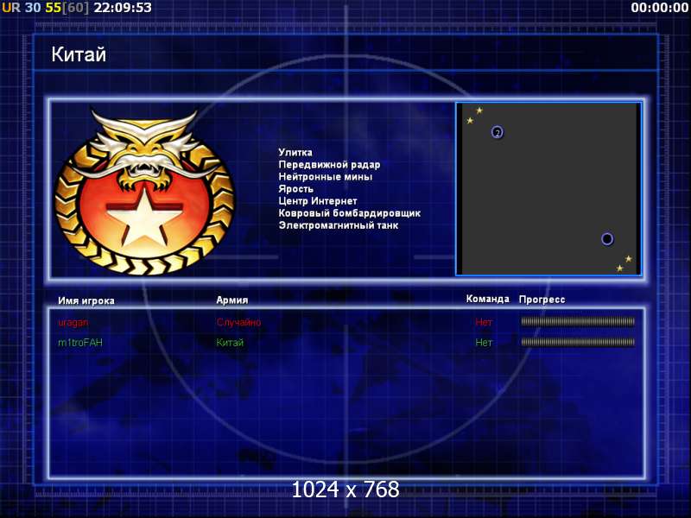Click the map preview thumbnail
The width and height of the screenshot is (691, 518).
548,189
